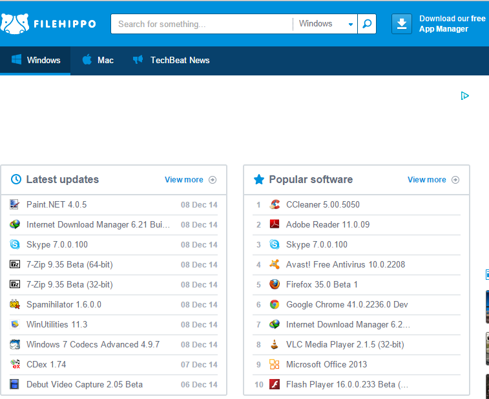
Task: Click the CDex icon
Action: (x=15, y=364)
